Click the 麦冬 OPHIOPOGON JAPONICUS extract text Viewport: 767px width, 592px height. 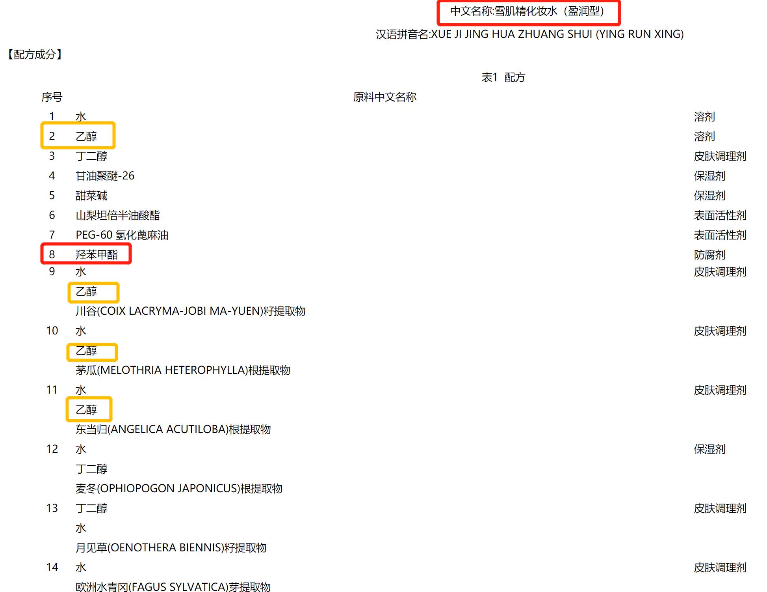point(179,489)
